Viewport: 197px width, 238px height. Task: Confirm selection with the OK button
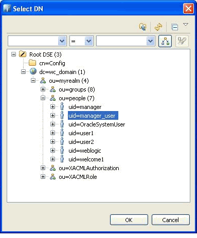coord(129,220)
